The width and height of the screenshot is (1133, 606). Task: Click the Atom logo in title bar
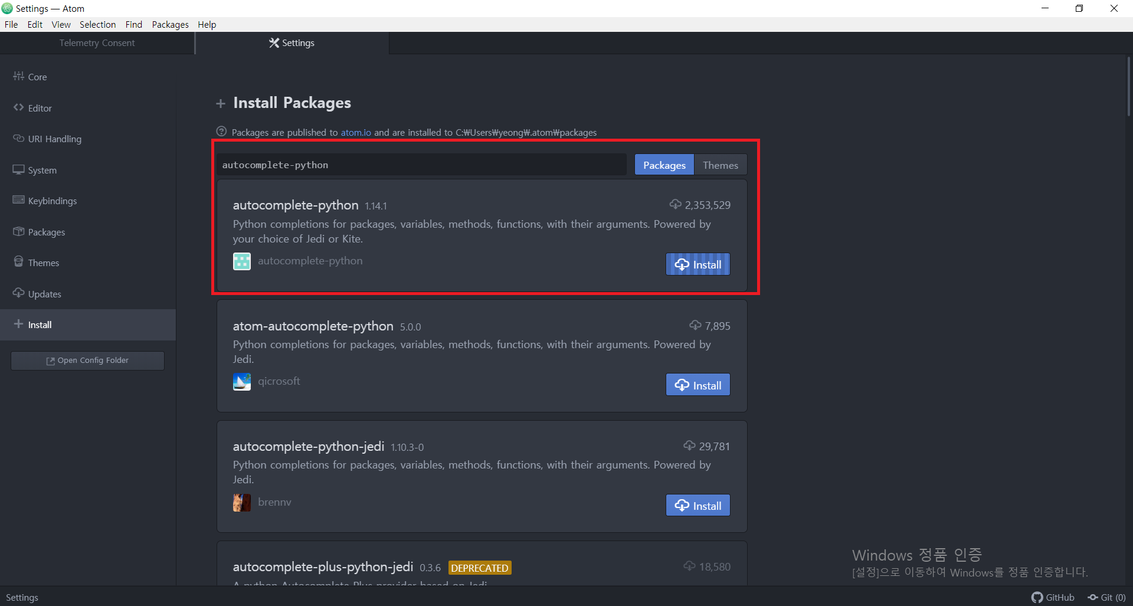tap(7, 8)
